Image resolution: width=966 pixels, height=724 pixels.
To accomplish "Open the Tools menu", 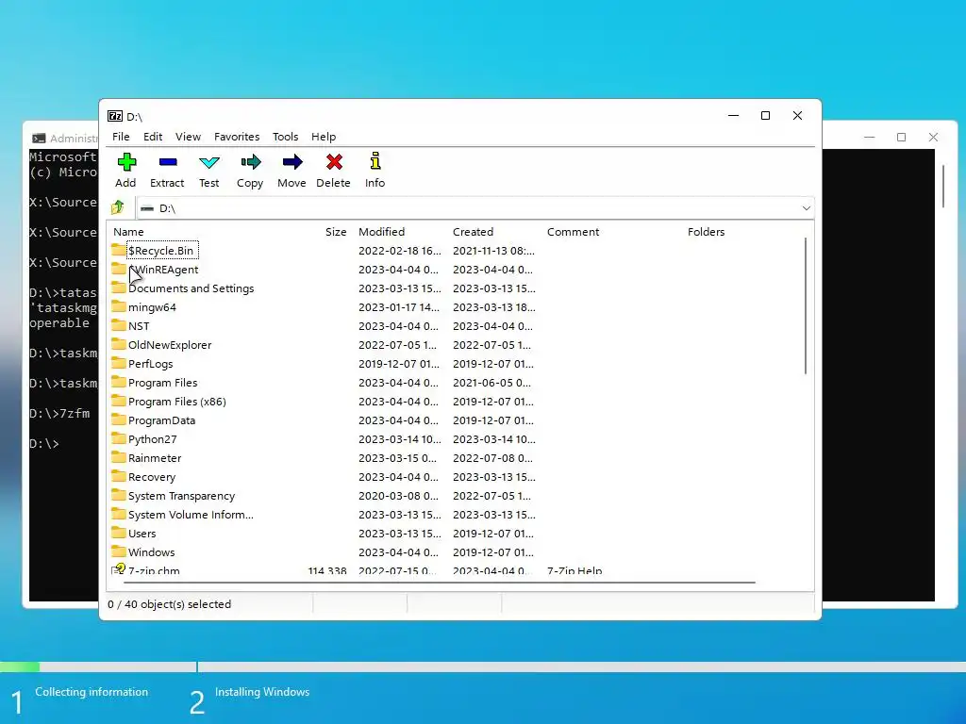I will 285,137.
